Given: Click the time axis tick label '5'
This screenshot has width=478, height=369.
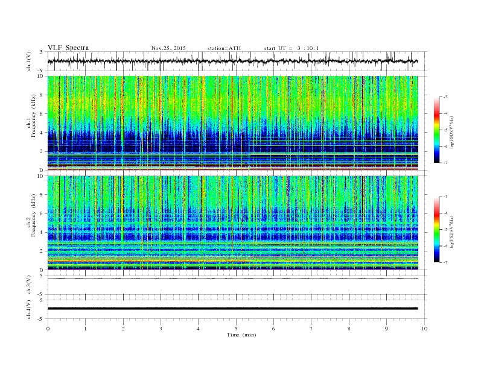Looking at the screenshot, I should (x=236, y=329).
